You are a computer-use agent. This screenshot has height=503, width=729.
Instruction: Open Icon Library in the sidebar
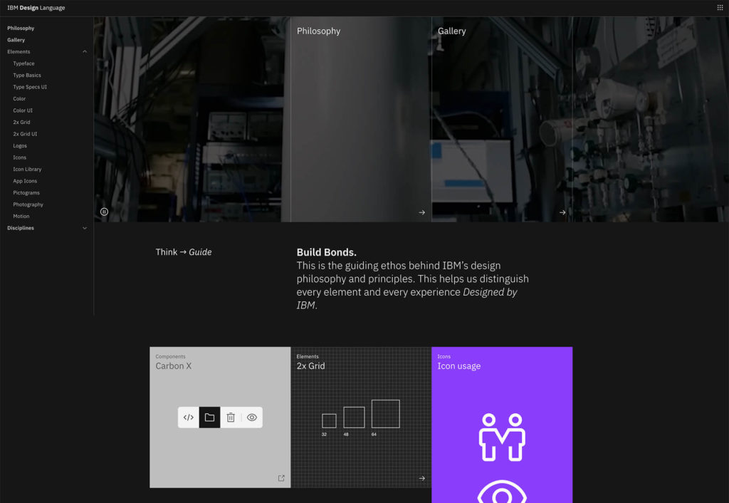click(x=27, y=170)
